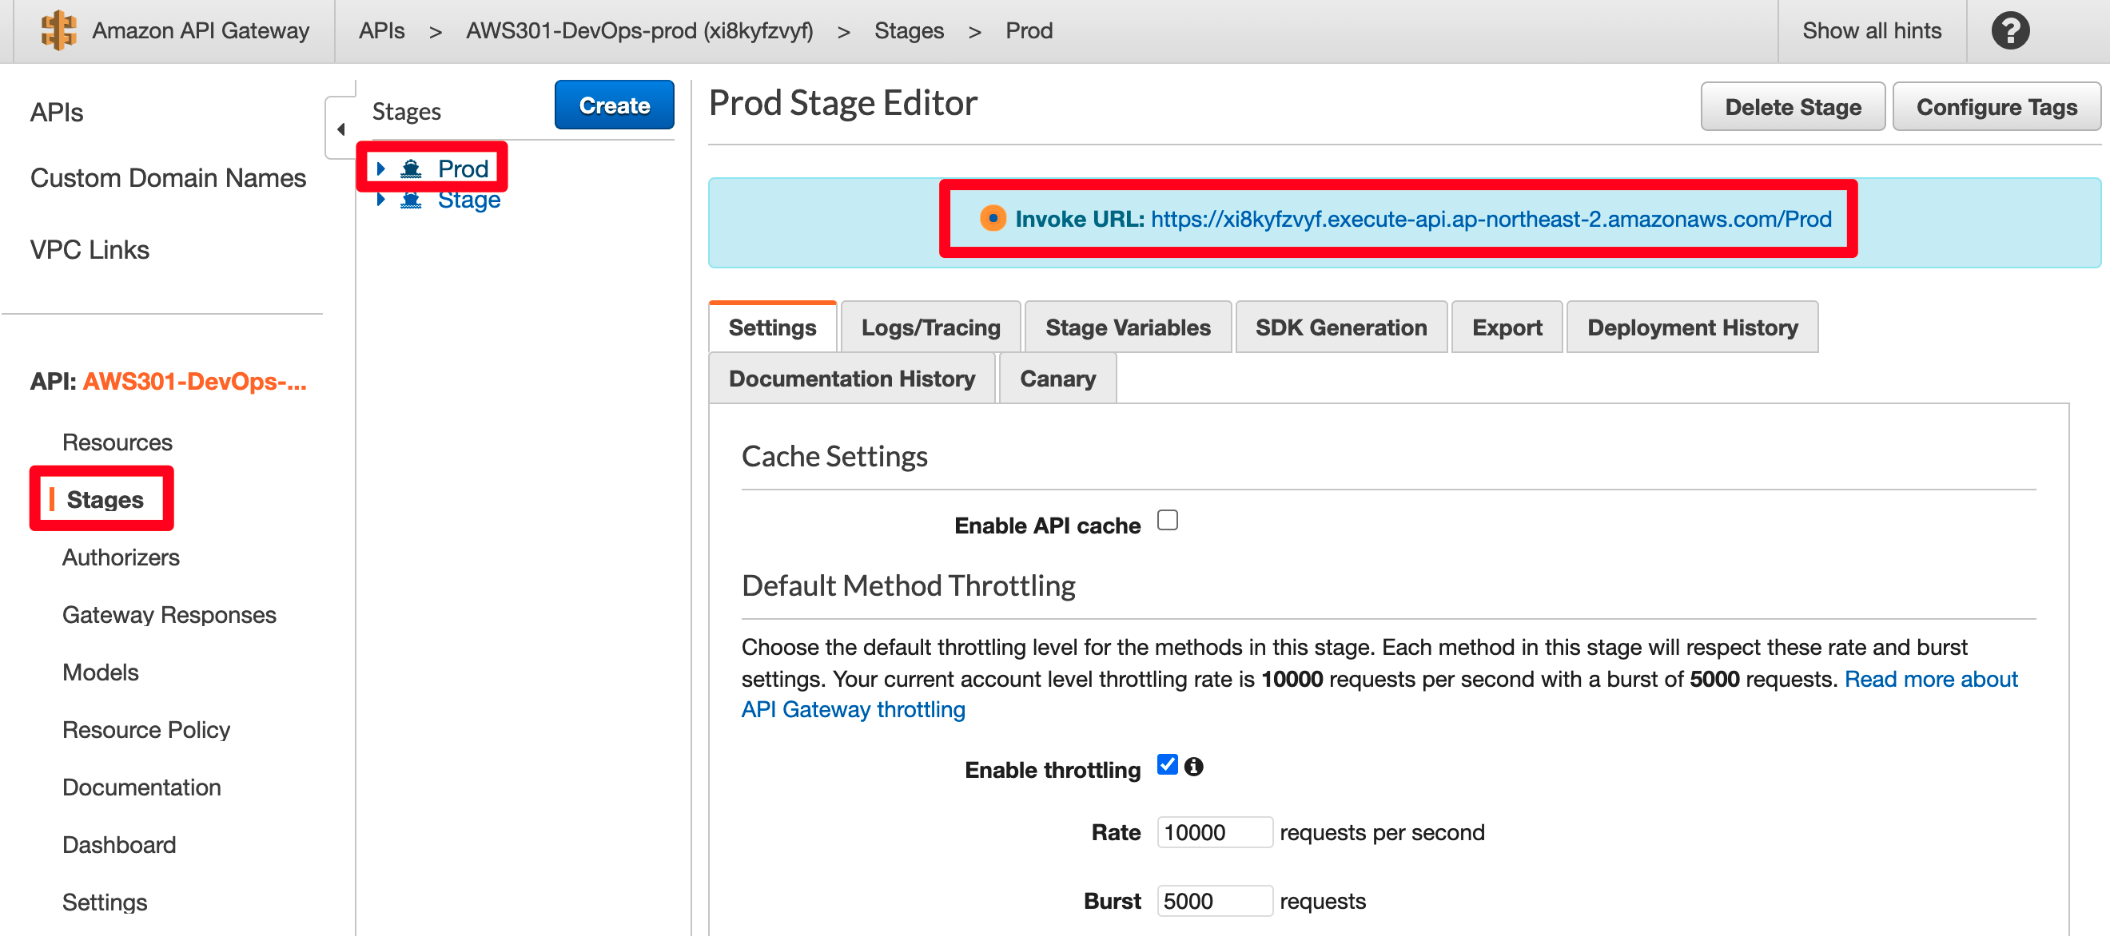This screenshot has height=936, width=2110.
Task: Open the Invoke URL link
Action: coord(1490,220)
